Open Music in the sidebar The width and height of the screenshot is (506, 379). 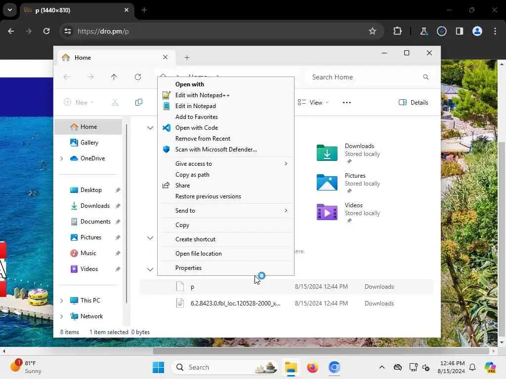click(88, 253)
